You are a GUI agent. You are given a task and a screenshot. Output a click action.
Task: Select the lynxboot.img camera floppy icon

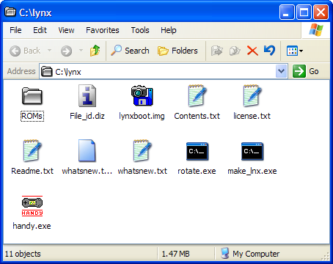click(142, 95)
